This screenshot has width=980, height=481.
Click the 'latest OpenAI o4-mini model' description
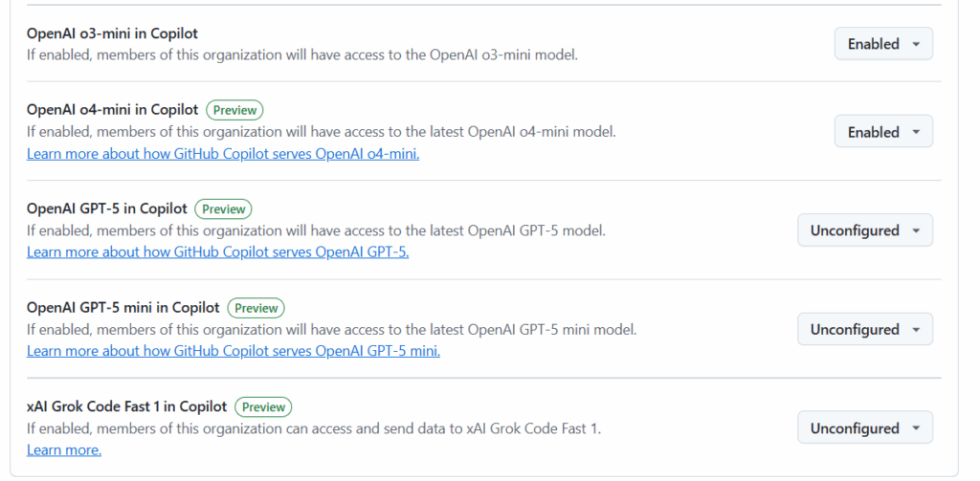[x=322, y=132]
